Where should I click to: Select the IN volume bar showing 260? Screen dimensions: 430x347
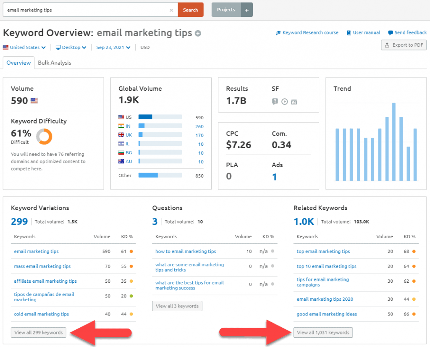160,126
